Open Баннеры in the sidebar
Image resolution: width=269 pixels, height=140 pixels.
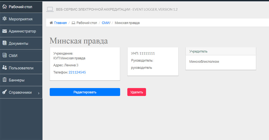pos(21,80)
